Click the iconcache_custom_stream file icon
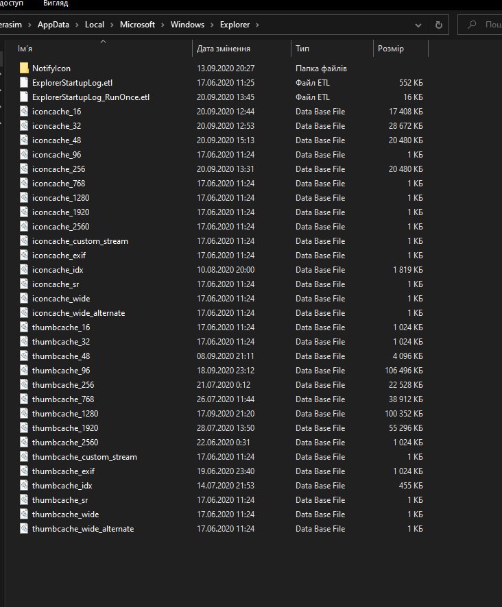 24,240
